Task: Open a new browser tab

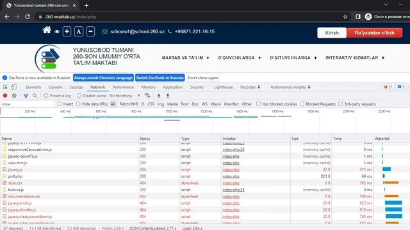Action: 86,5
